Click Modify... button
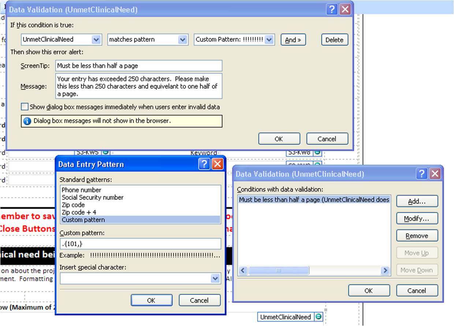This screenshot has width=454, height=326. [x=417, y=219]
